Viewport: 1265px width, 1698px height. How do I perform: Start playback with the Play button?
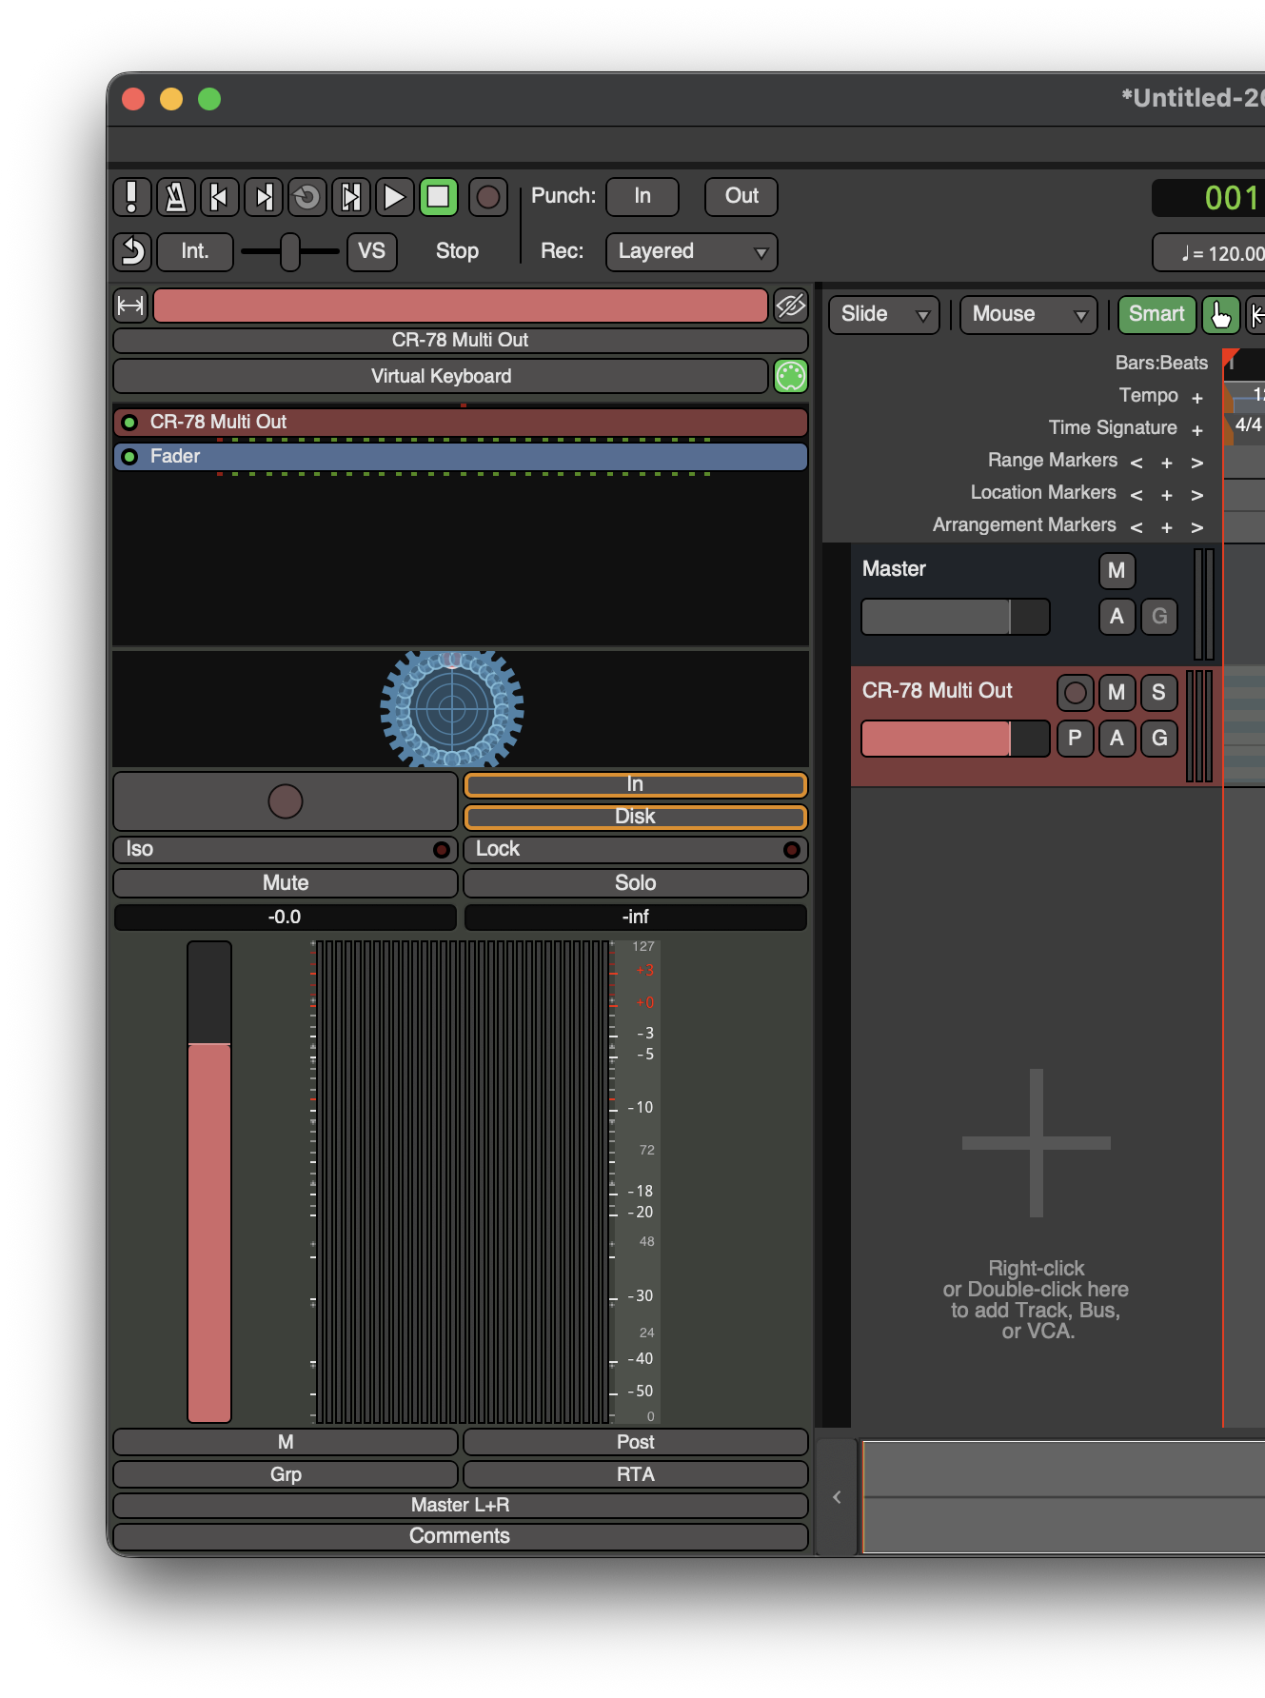click(394, 197)
